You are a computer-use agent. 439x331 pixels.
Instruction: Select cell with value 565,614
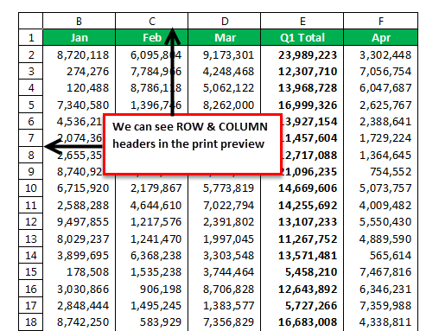pyautogui.click(x=380, y=255)
